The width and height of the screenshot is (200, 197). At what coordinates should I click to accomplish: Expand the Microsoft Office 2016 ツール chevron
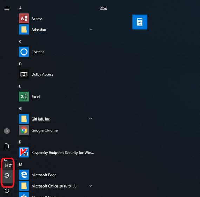tap(91, 186)
